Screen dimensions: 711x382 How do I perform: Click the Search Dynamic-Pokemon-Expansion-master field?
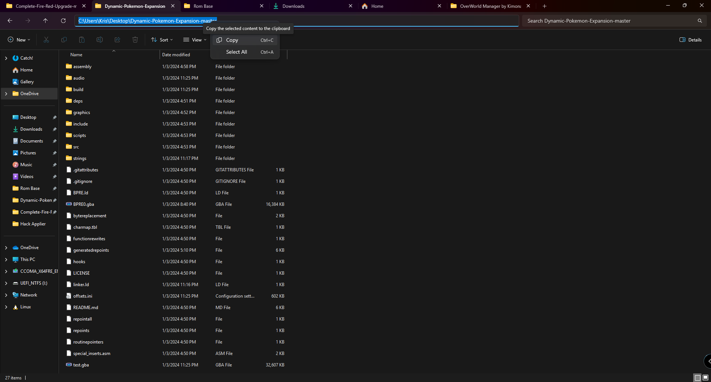click(x=611, y=21)
